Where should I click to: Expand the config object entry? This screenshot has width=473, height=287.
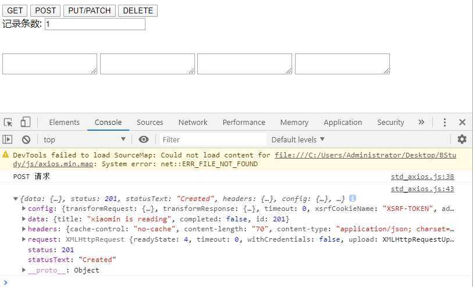[x=24, y=209]
